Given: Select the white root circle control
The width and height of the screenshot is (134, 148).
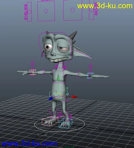Looking at the screenshot, I should (59, 124).
